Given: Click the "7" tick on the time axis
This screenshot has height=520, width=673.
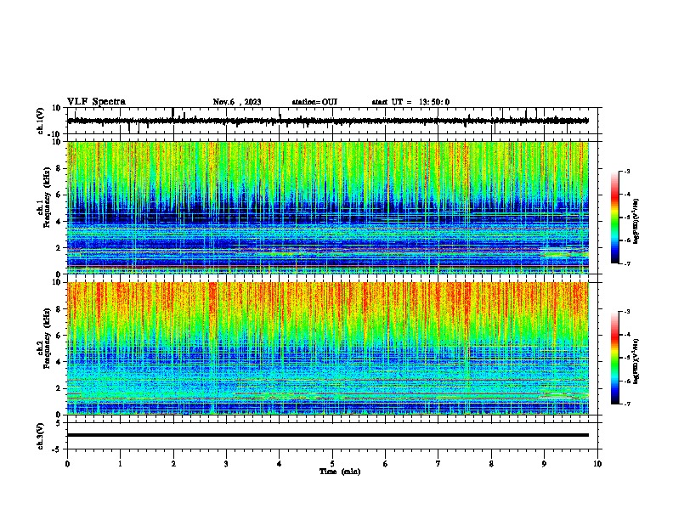Looking at the screenshot, I should [438, 464].
